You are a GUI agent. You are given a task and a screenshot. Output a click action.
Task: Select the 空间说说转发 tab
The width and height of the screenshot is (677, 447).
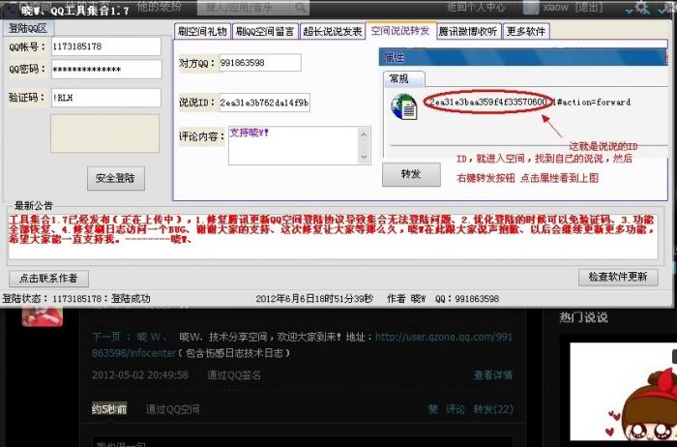tap(400, 30)
